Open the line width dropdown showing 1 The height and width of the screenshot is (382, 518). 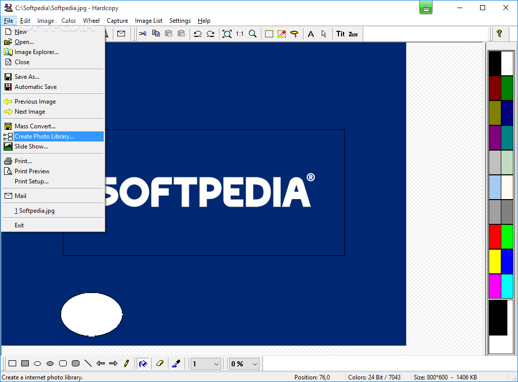[x=206, y=364]
